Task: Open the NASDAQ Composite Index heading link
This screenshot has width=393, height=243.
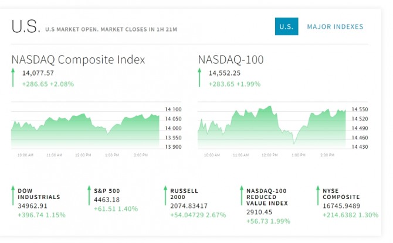Action: tap(78, 60)
